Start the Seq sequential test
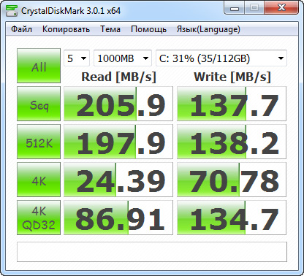Screen dimensions: 304x276 click(39, 104)
